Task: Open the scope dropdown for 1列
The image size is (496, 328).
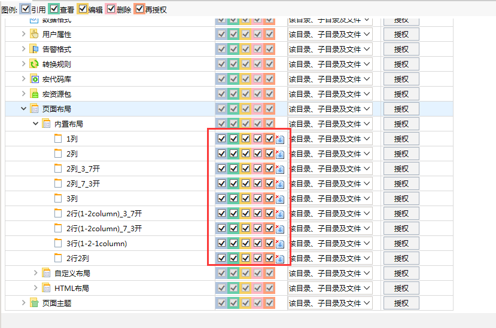Action: point(330,139)
